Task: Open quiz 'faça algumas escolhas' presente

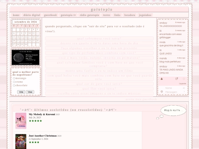Action: tap(99, 48)
